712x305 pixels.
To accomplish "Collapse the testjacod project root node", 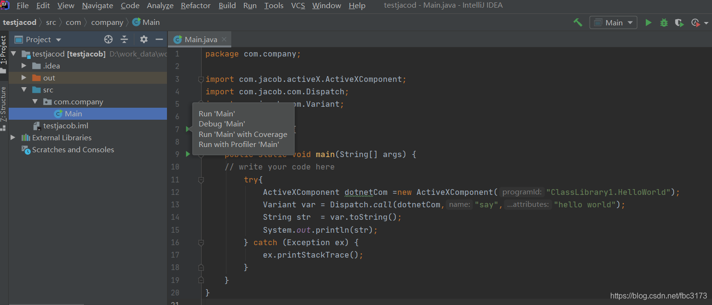I will pos(13,54).
